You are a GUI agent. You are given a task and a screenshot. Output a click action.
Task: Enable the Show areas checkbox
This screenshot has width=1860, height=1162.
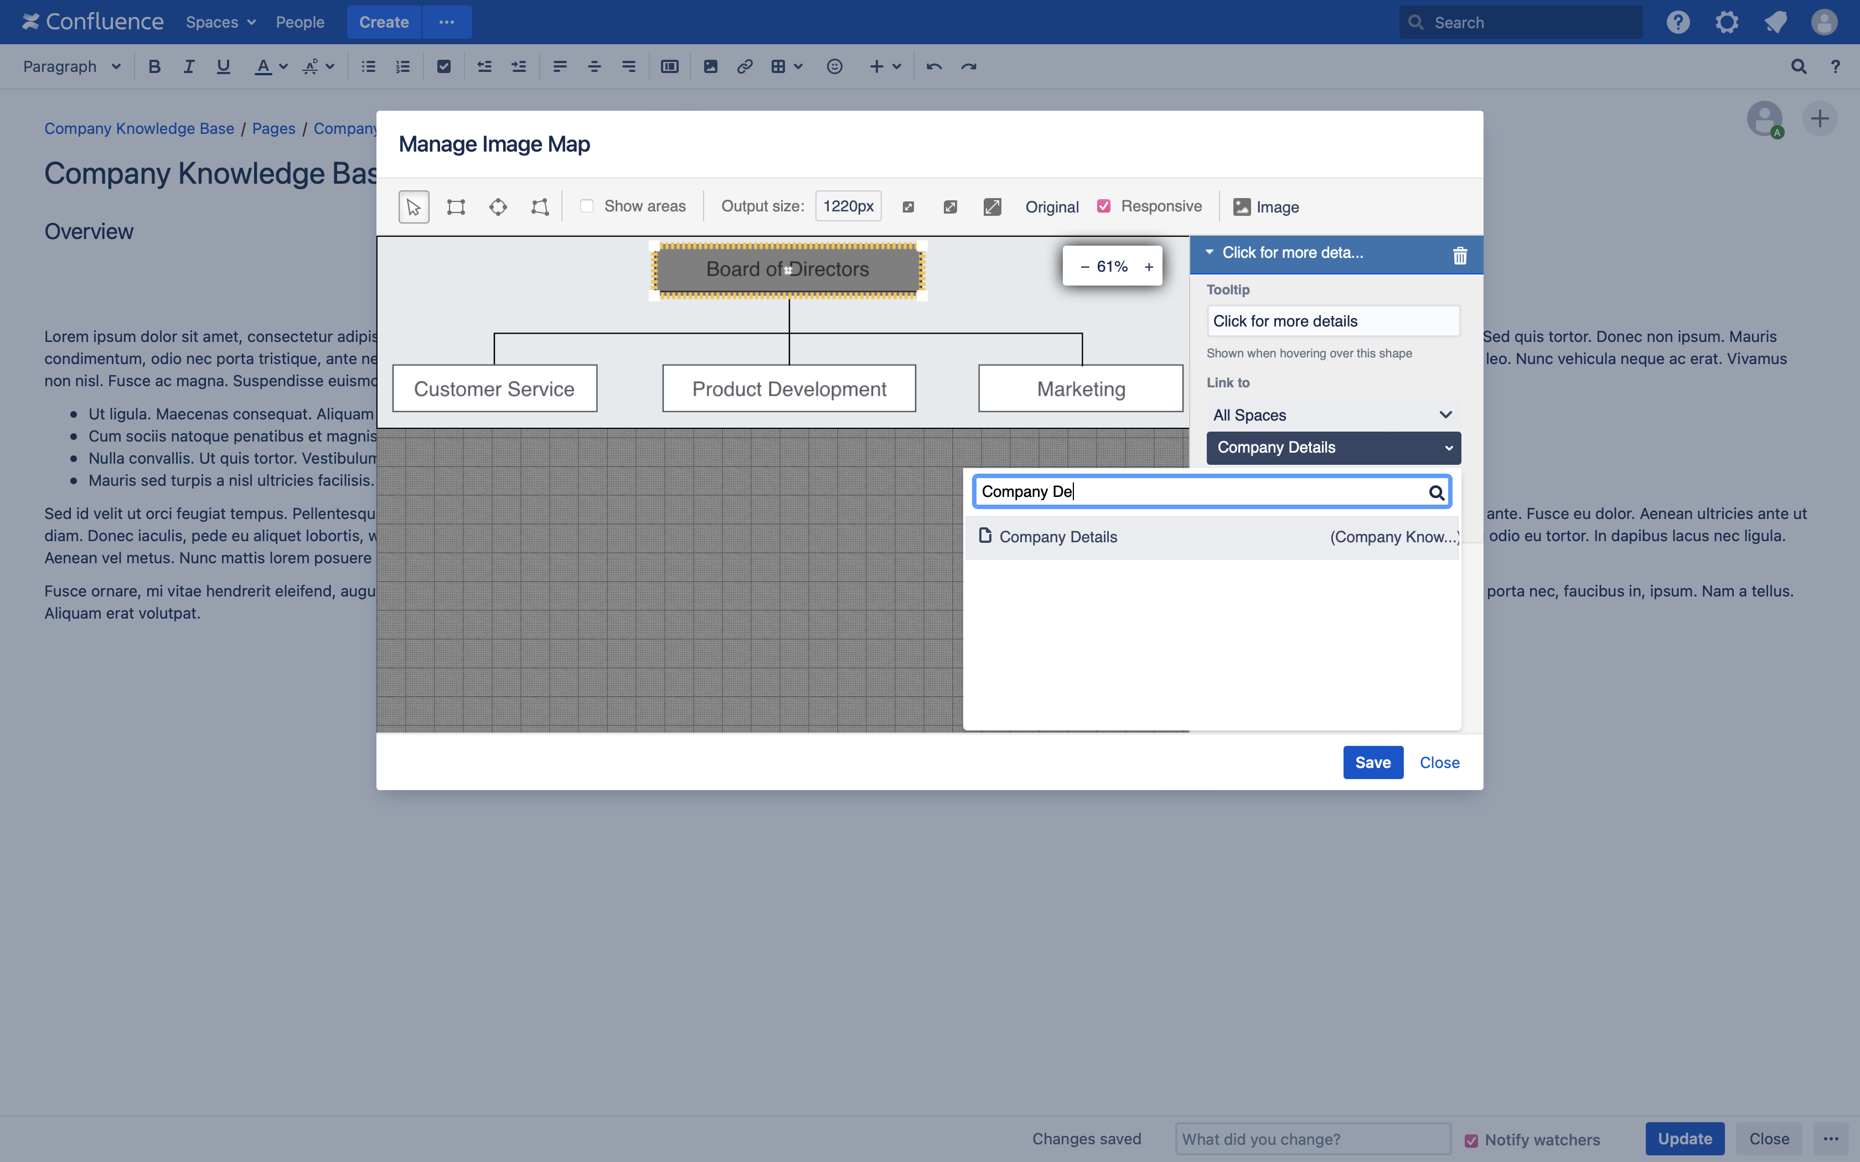[586, 206]
